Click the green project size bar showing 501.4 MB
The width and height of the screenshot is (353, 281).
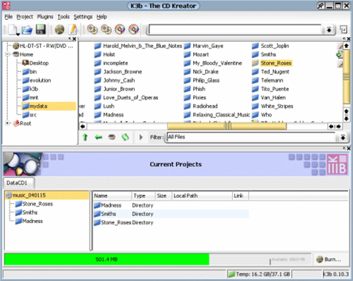(x=106, y=259)
